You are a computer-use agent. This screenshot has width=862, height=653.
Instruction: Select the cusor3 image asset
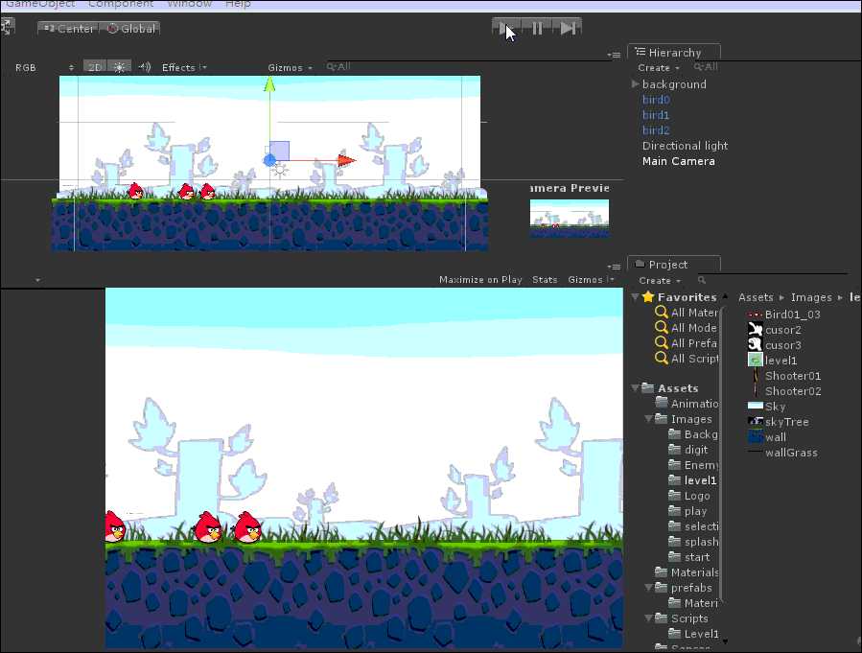(775, 345)
